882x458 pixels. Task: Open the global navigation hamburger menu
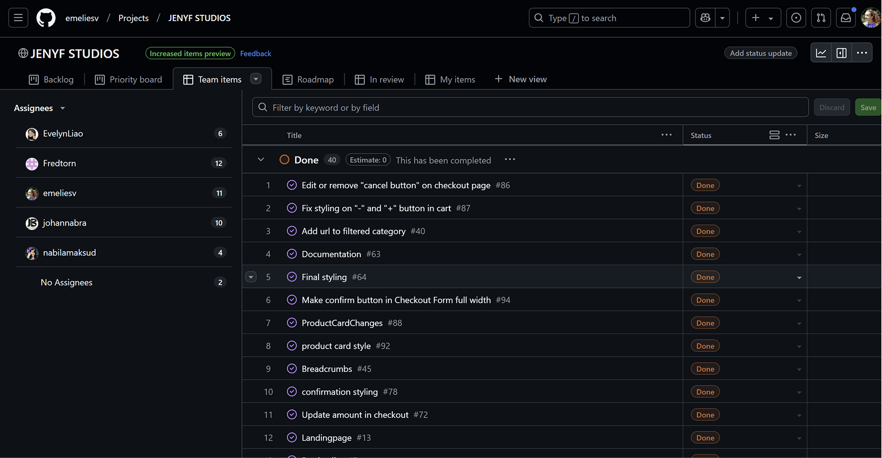click(18, 18)
